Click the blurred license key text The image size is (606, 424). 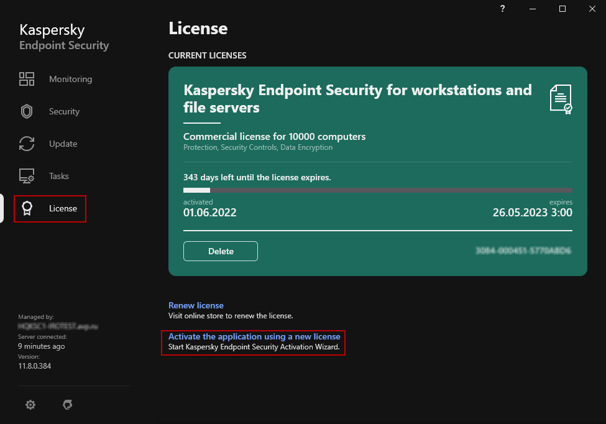click(523, 251)
